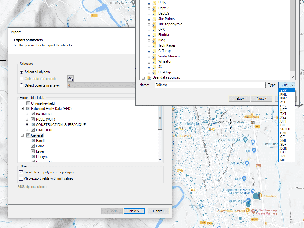Expand the BATIMENT tree node

27,114
